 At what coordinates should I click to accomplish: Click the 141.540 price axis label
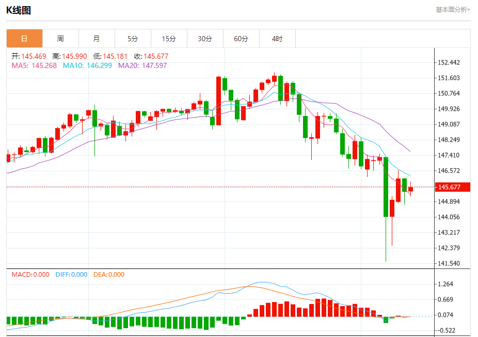tap(449, 263)
